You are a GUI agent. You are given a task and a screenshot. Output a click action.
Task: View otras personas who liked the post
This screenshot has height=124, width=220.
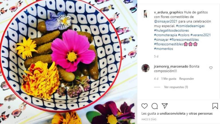(201, 113)
